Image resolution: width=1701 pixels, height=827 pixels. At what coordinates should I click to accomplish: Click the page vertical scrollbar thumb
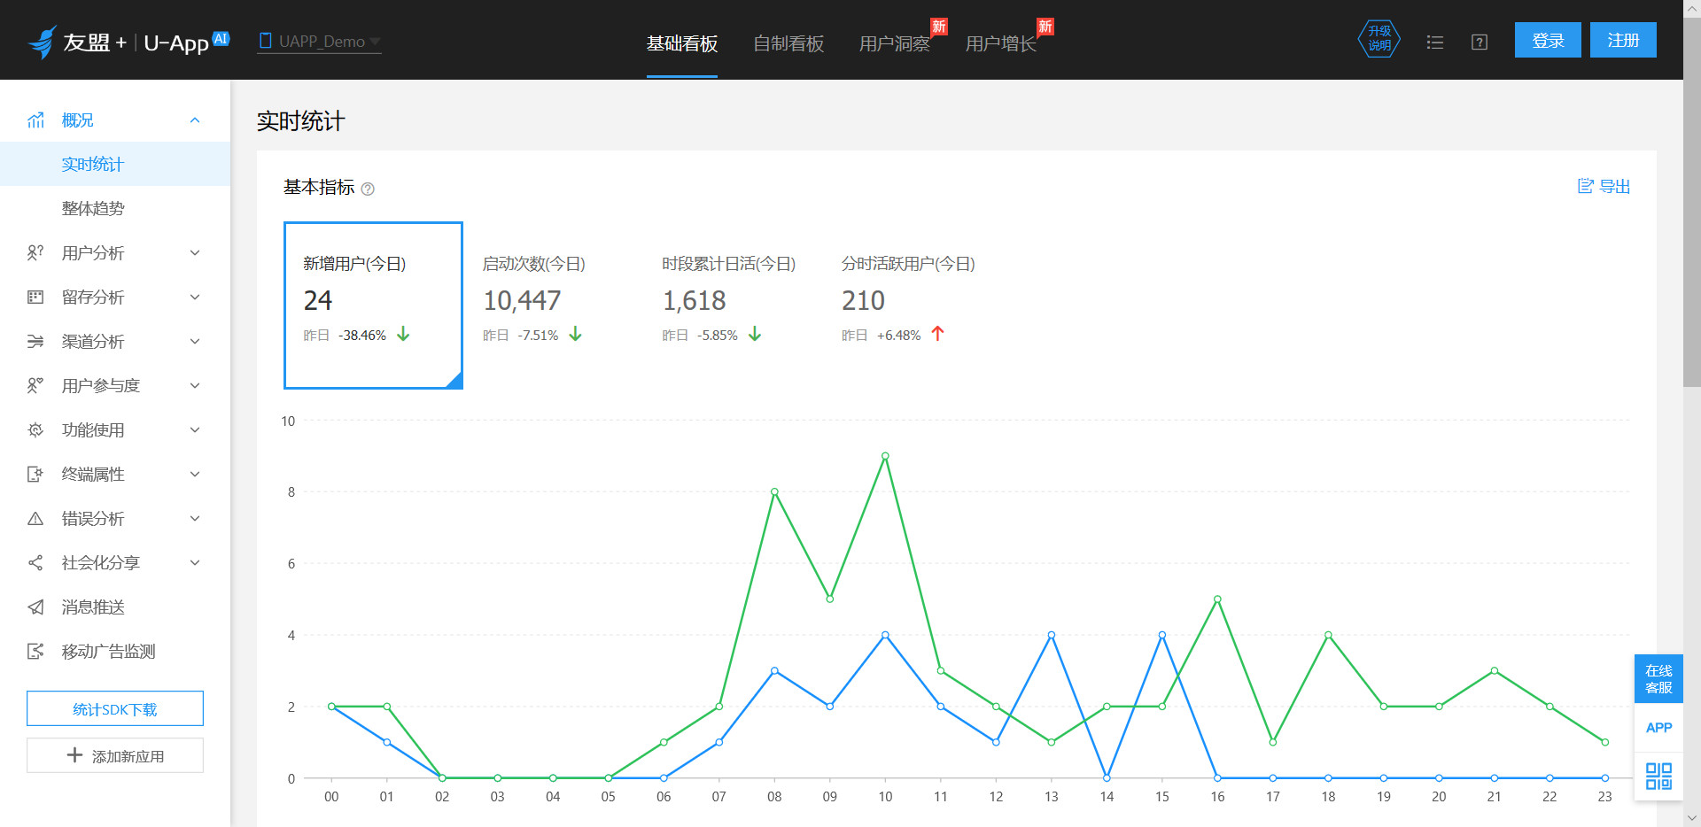[1692, 203]
